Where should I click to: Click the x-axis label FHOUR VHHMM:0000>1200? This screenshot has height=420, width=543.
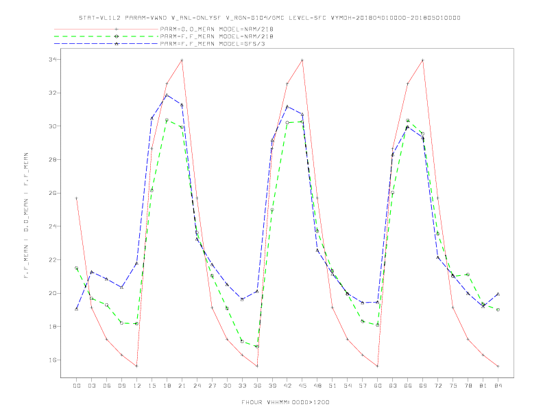[285, 402]
